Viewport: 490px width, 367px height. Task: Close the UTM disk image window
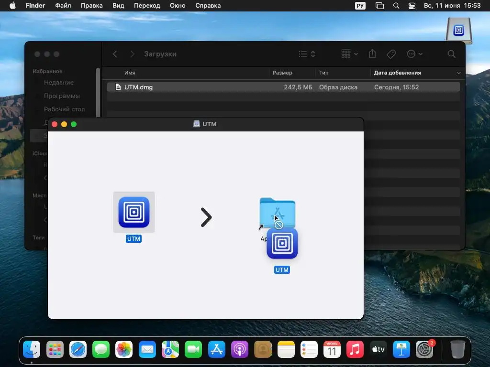click(55, 124)
